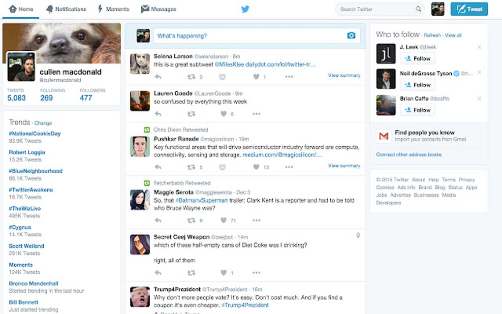
Task: Like Lauren Goode's tweet
Action: [223, 114]
